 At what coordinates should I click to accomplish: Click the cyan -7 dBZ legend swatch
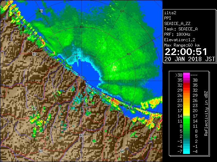tap(186, 151)
